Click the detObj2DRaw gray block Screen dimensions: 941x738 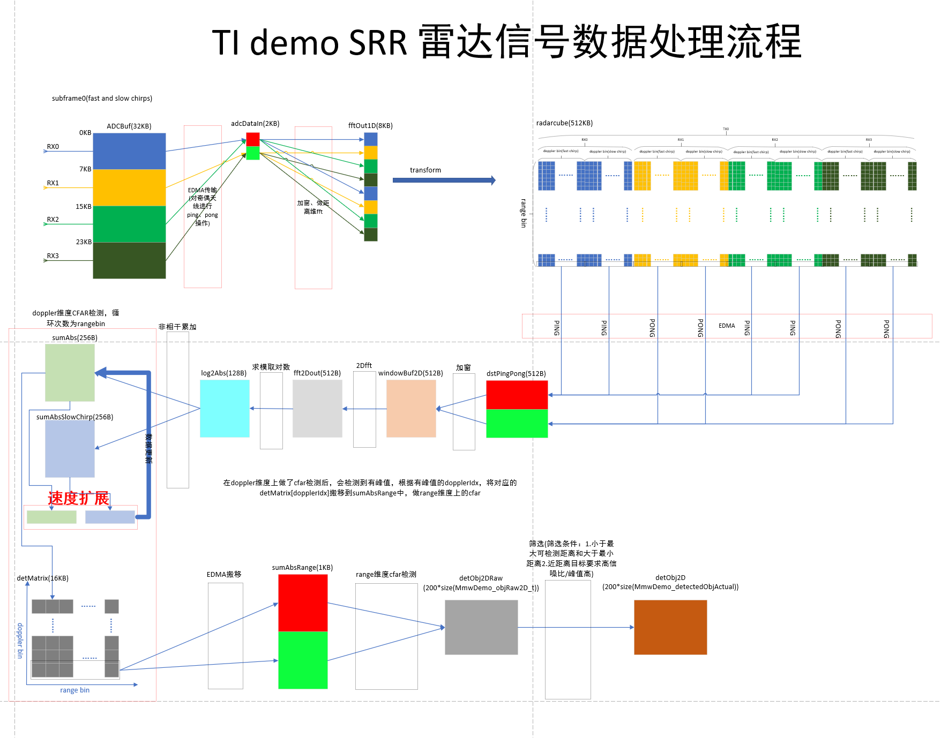pos(481,627)
